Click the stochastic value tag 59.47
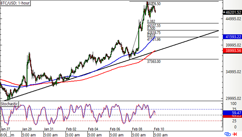 coord(232,114)
